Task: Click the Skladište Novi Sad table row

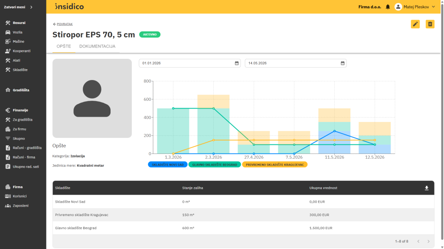Action: pyautogui.click(x=243, y=201)
